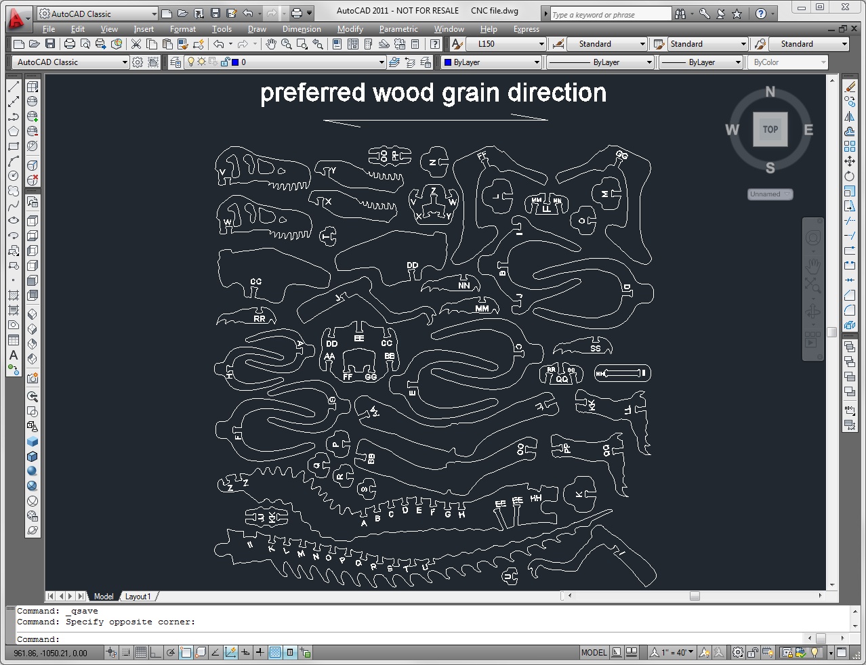The image size is (866, 665).
Task: Click the Pan hand tool
Action: click(271, 44)
